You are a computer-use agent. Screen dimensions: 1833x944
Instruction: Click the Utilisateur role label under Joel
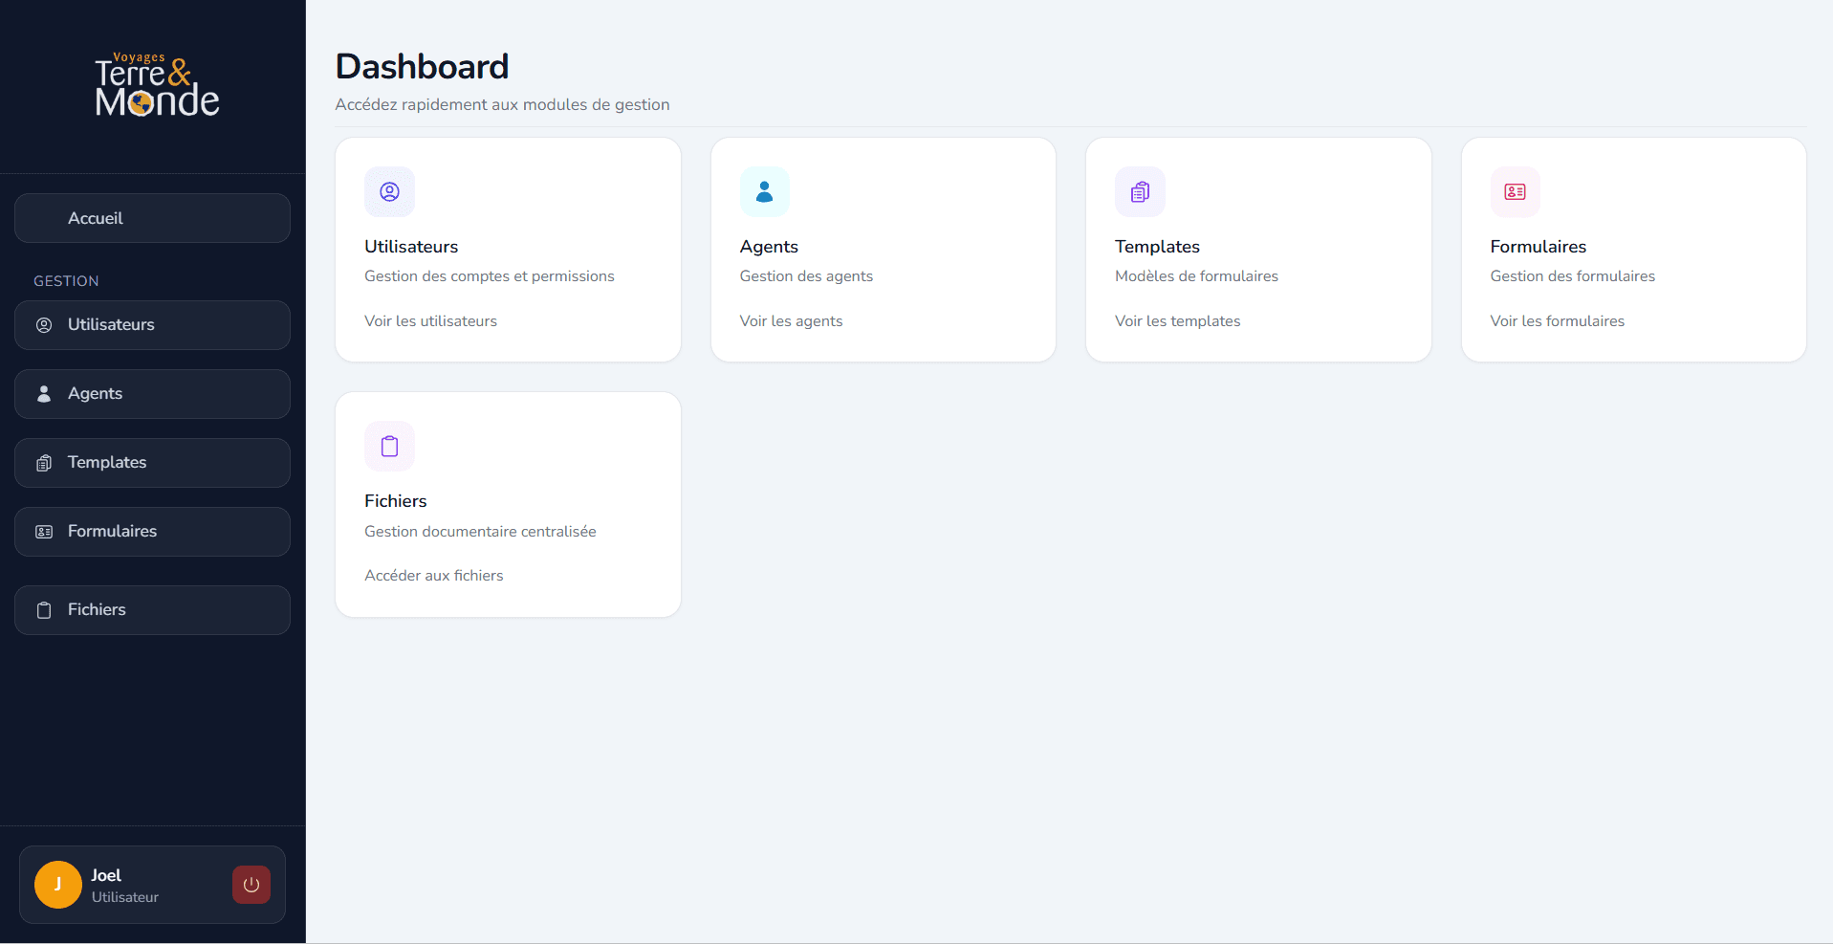pos(125,897)
